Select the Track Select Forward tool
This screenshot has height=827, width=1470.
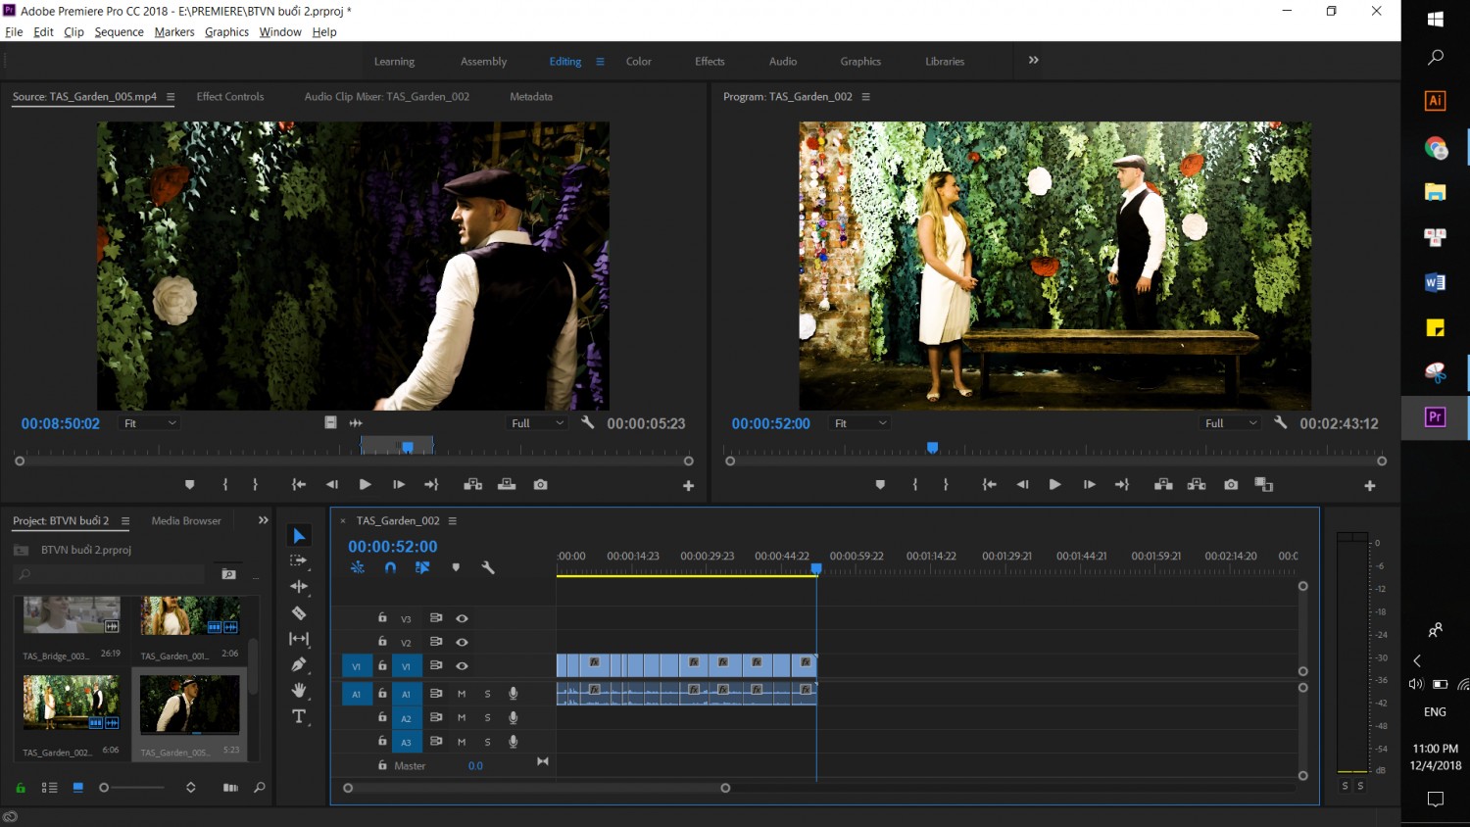click(x=299, y=560)
